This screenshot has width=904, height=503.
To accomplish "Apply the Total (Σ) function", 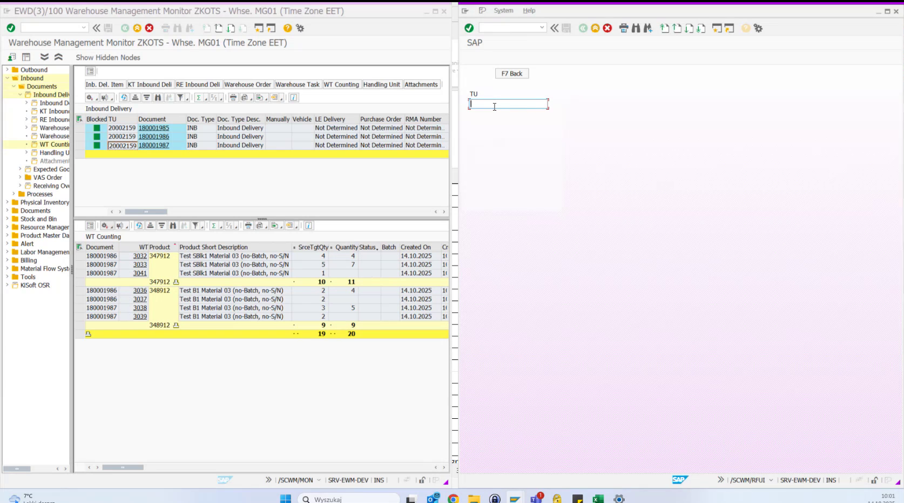I will [199, 98].
